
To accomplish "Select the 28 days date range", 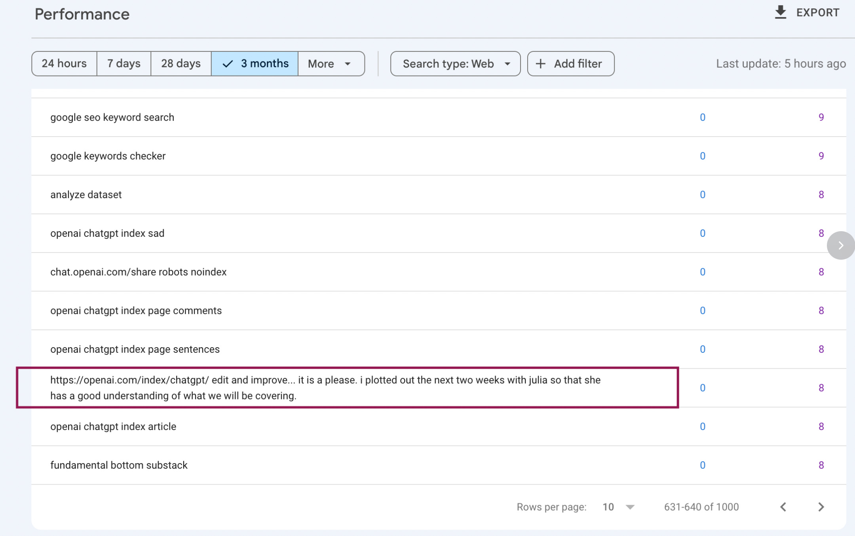I will (180, 64).
